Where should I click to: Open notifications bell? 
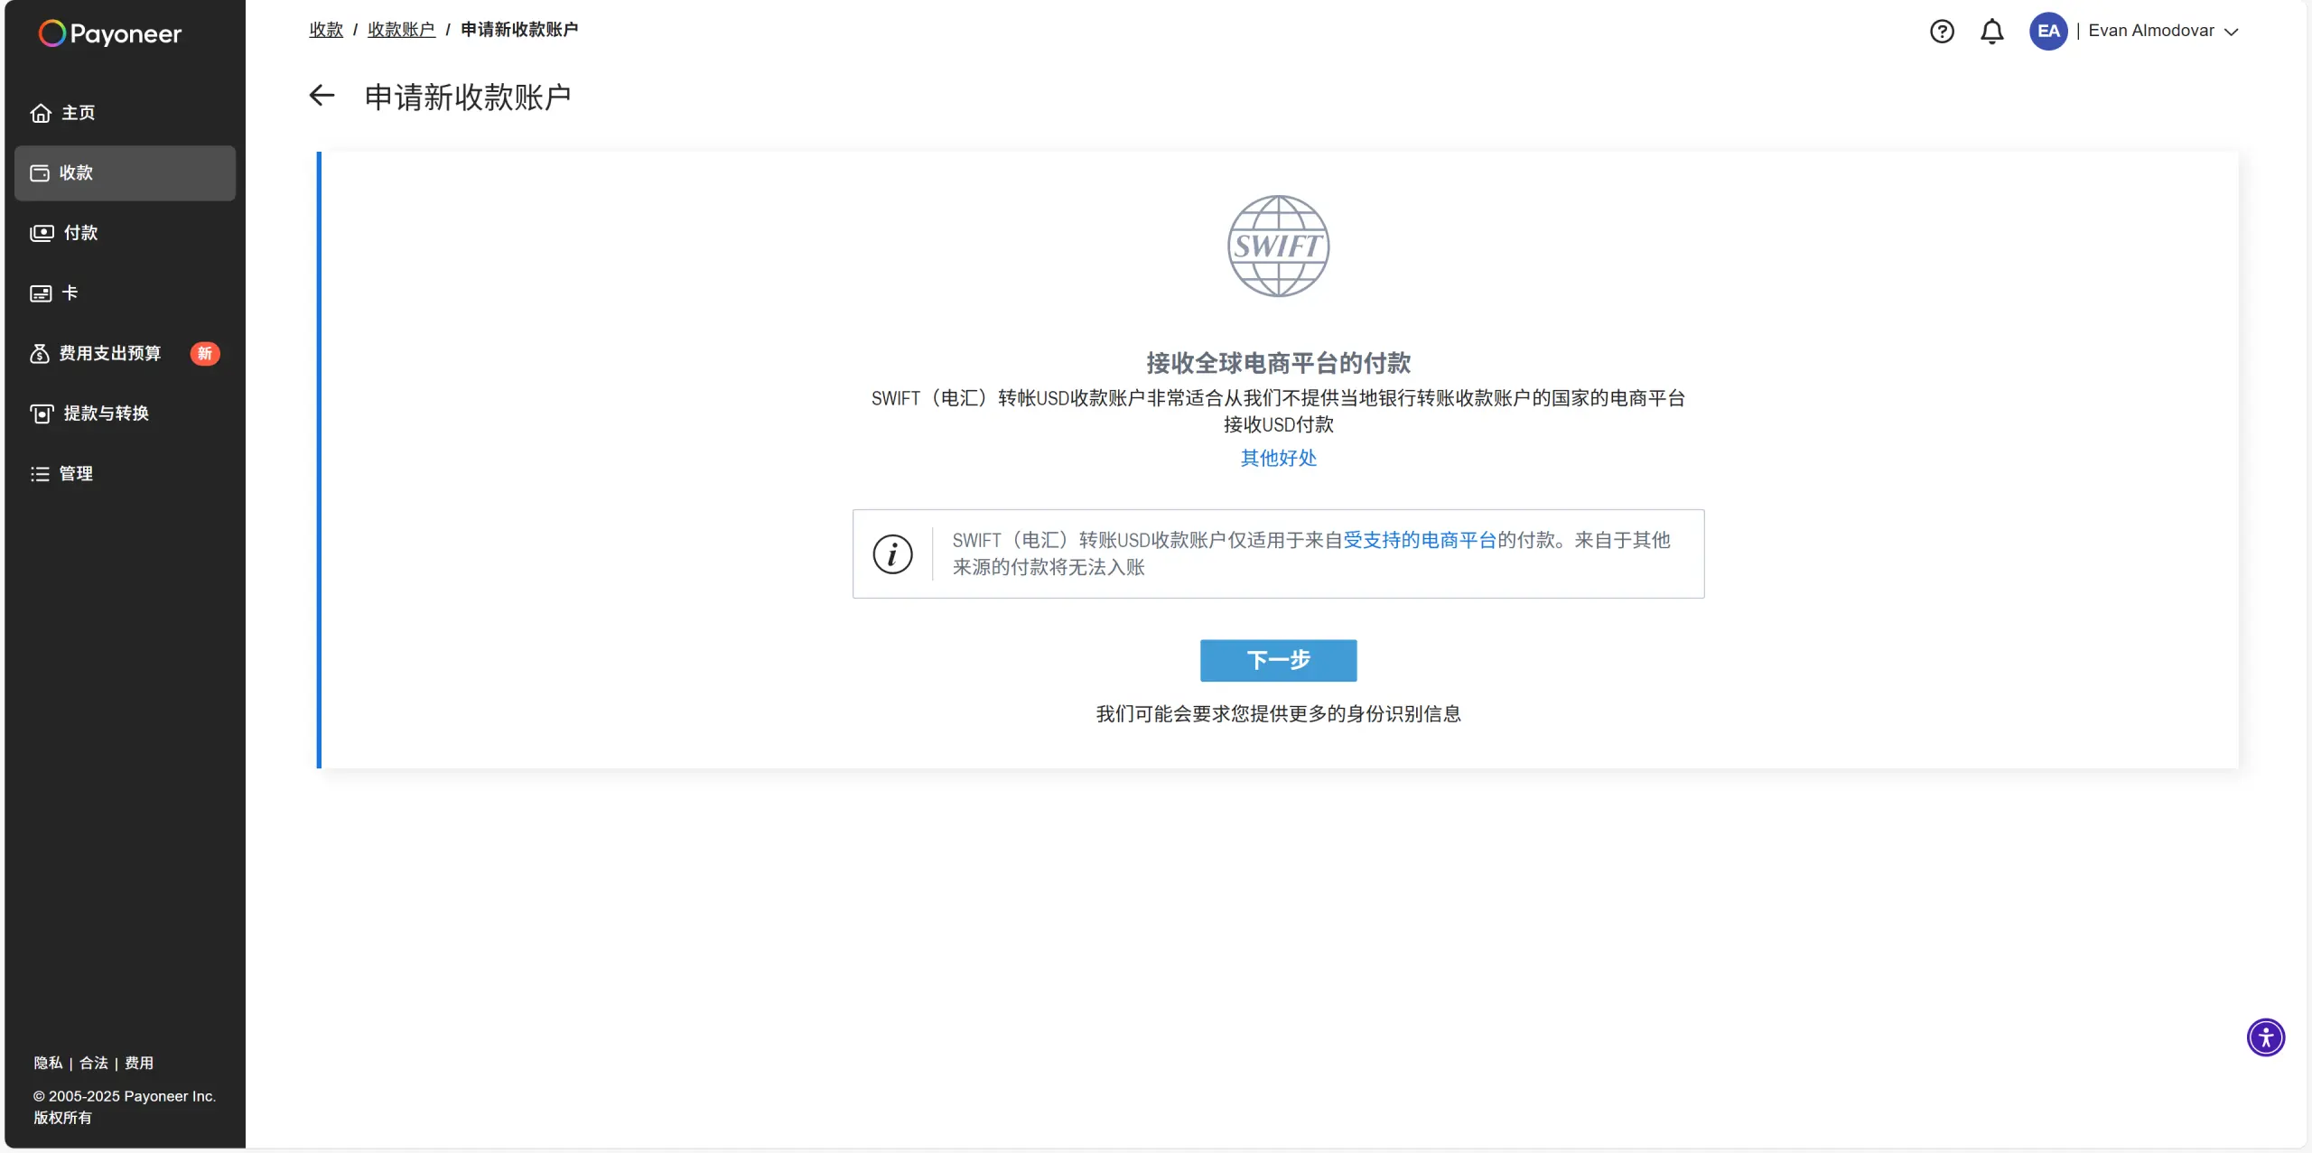pos(1991,32)
